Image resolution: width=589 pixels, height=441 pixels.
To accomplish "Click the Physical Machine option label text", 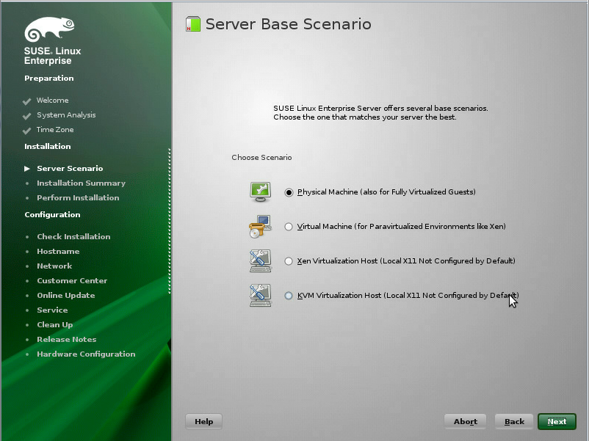I will (386, 192).
